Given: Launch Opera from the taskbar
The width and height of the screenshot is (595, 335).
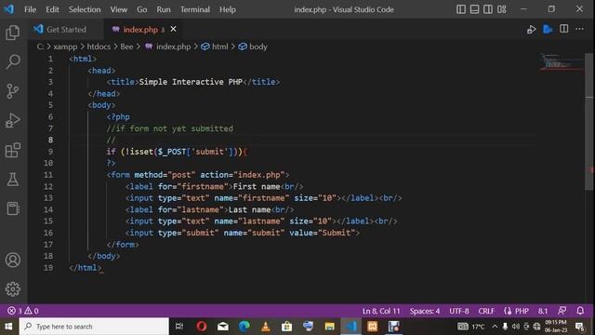Looking at the screenshot, I should point(202,327).
